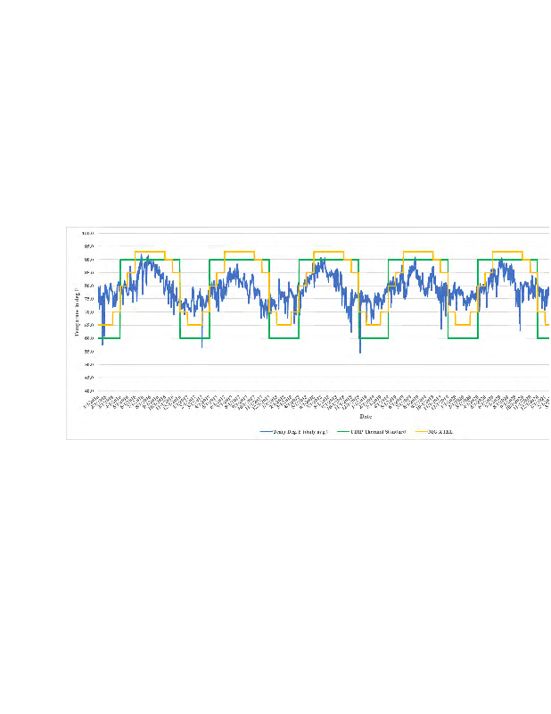The image size is (551, 714).
Task: Pick the 75.0 y-axis tick label
Action: [88, 299]
